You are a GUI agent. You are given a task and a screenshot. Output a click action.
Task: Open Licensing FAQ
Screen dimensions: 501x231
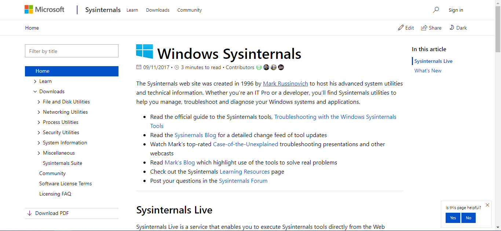click(55, 194)
